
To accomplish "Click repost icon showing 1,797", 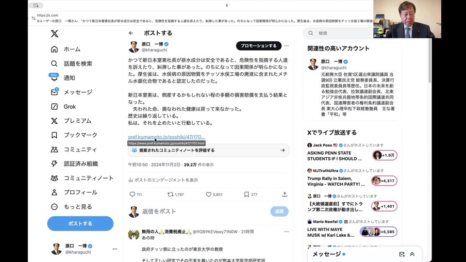I will 176,195.
